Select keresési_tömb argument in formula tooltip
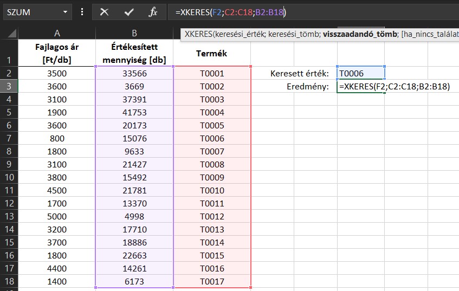Image resolution: width=459 pixels, height=291 pixels. (290, 34)
